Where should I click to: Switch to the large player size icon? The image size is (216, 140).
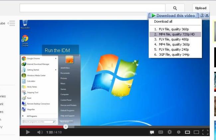pyautogui.click(x=196, y=132)
